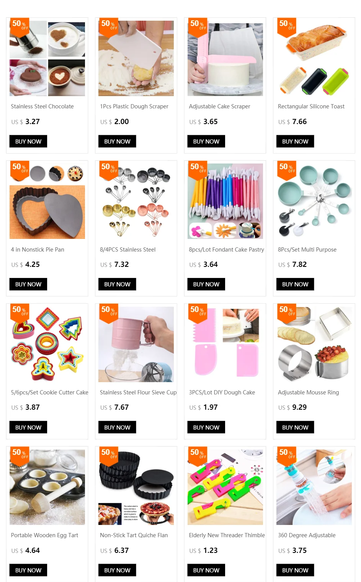Open the Fondant Cake Pastry tools image

[225, 201]
